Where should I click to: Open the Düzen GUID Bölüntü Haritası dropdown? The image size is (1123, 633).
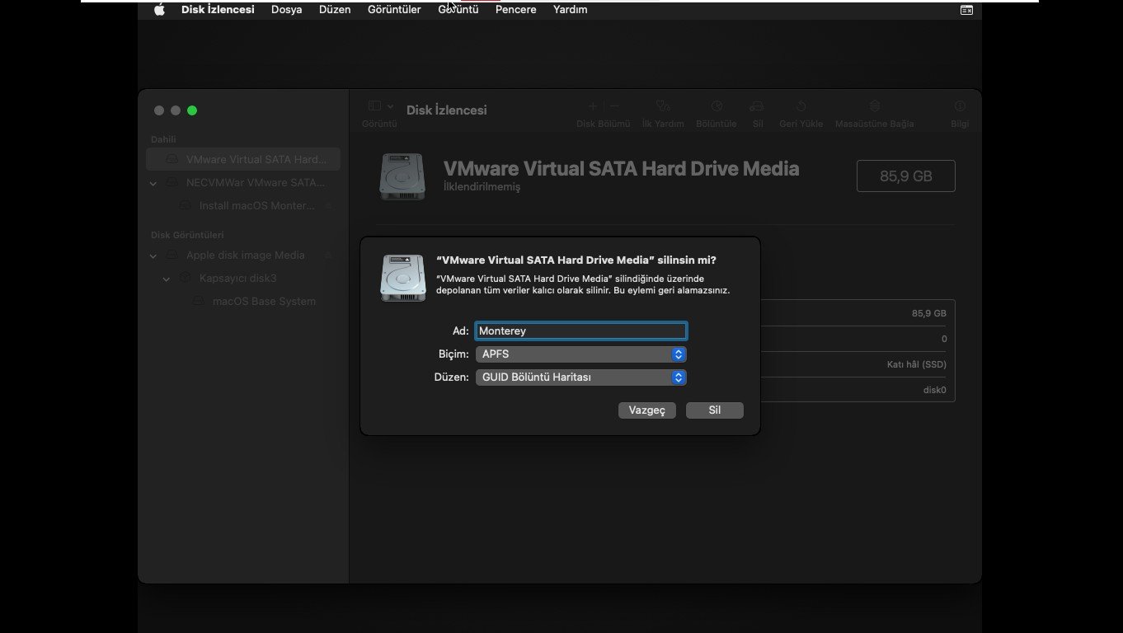(x=581, y=377)
